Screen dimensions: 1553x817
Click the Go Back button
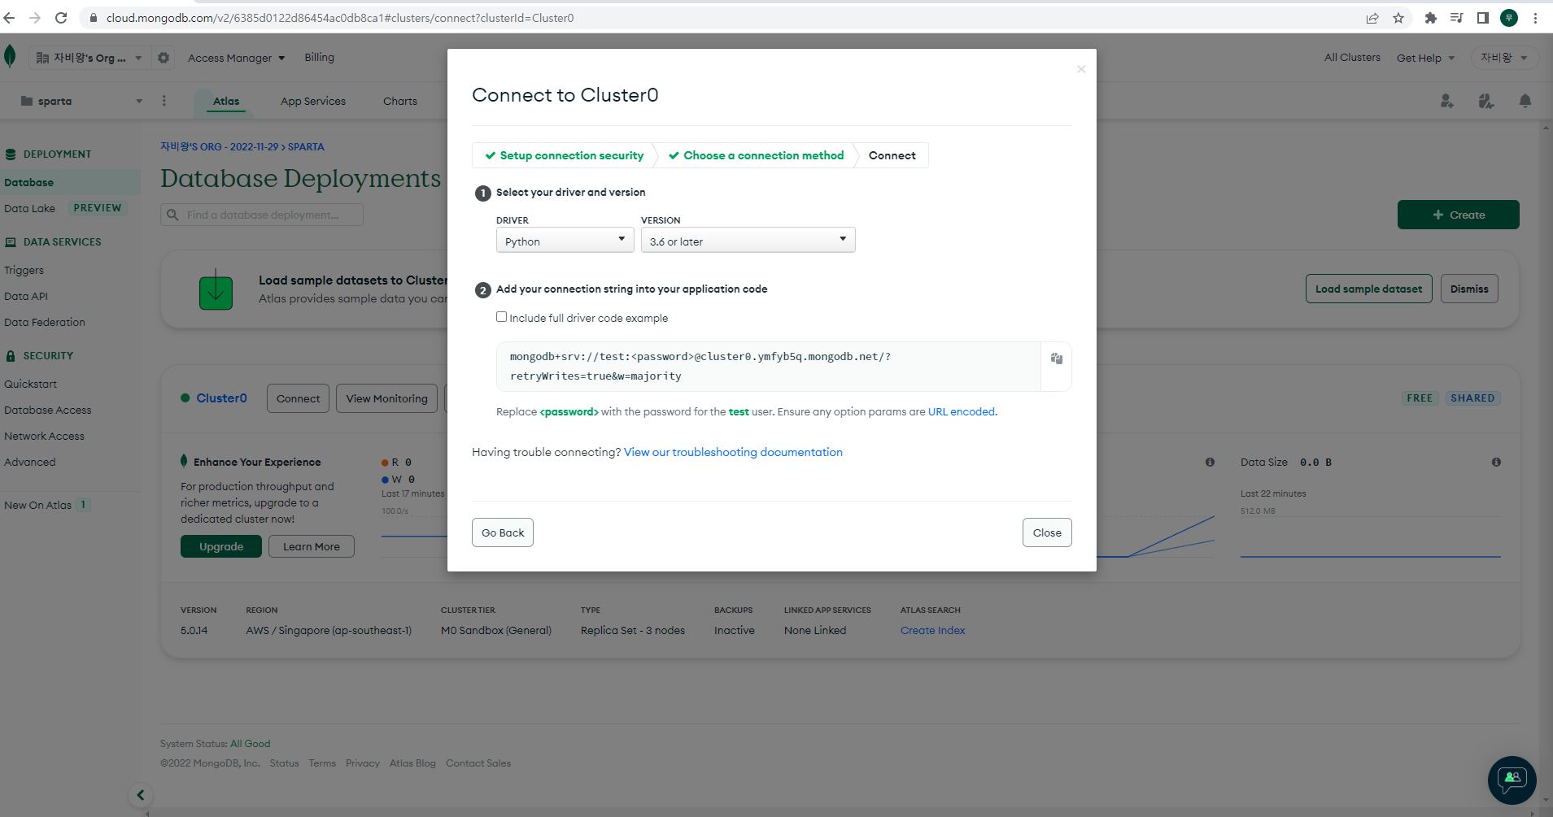[x=503, y=532]
